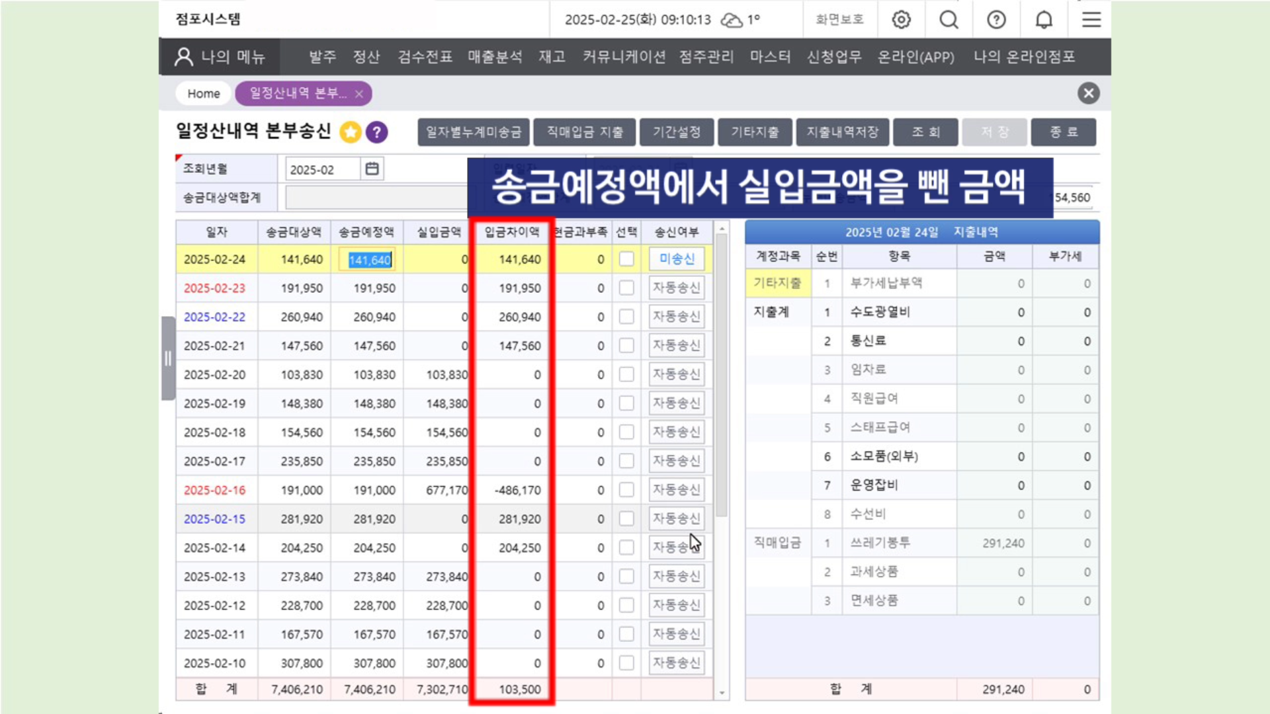Click the 조 회 button
This screenshot has width=1270, height=714.
925,132
